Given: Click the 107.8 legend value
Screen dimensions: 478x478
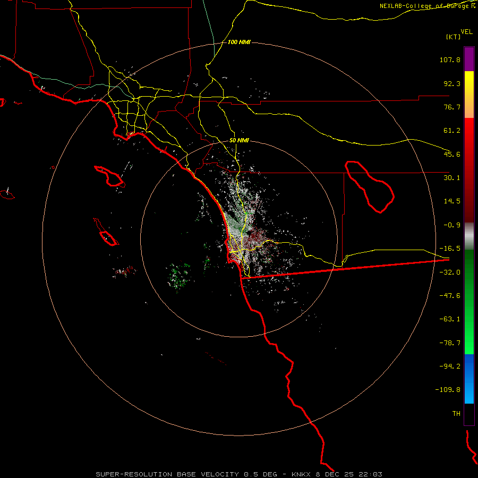Looking at the screenshot, I should tap(450, 59).
